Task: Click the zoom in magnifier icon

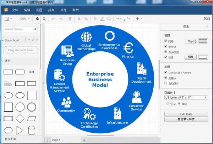Action: (38, 19)
